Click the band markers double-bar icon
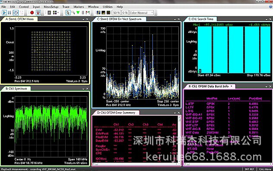The height and width of the screenshot is (171, 273). tap(83, 13)
